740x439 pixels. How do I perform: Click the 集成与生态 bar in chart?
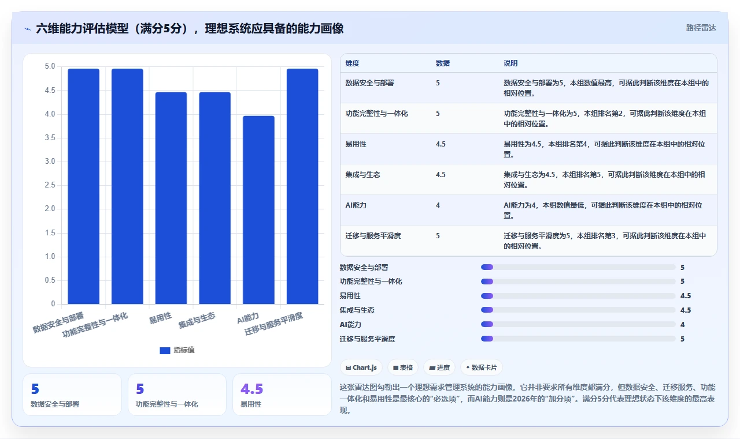tap(215, 198)
